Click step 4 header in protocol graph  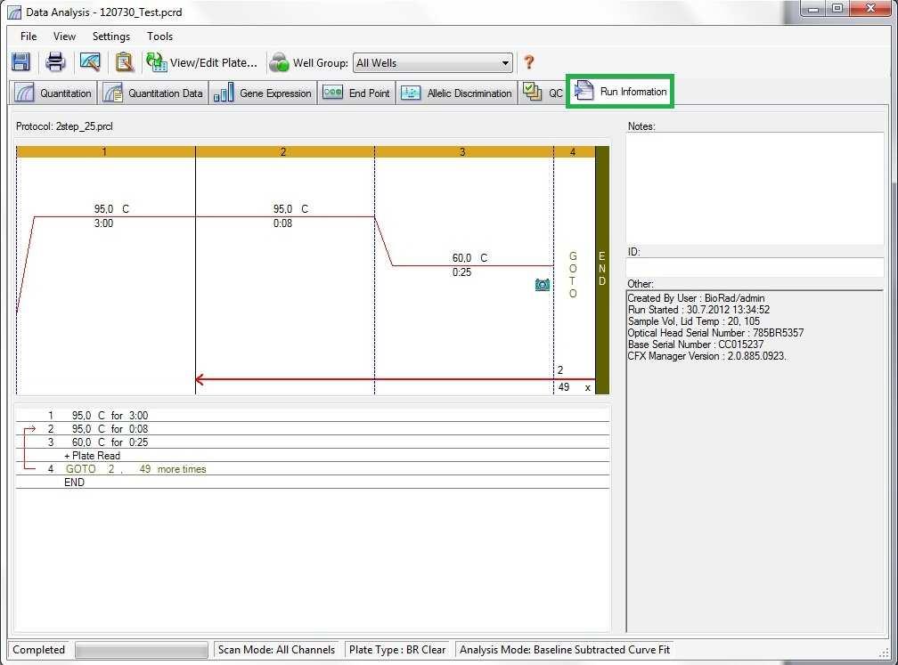click(x=575, y=151)
